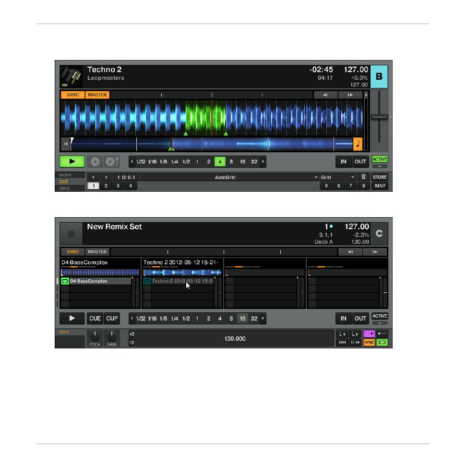This screenshot has width=456, height=457.
Task: Click the sample start offset right icon
Action: [x=355, y=333]
